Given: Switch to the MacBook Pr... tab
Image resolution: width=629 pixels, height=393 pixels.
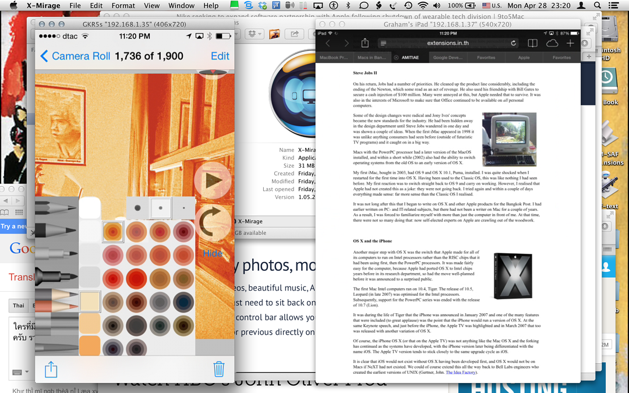Looking at the screenshot, I should click(x=333, y=58).
